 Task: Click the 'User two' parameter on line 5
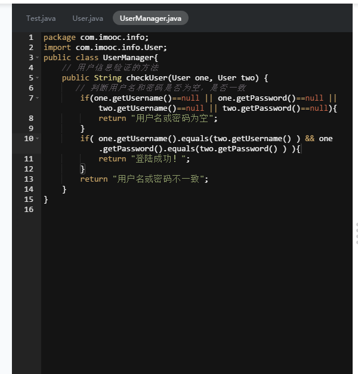(238, 78)
